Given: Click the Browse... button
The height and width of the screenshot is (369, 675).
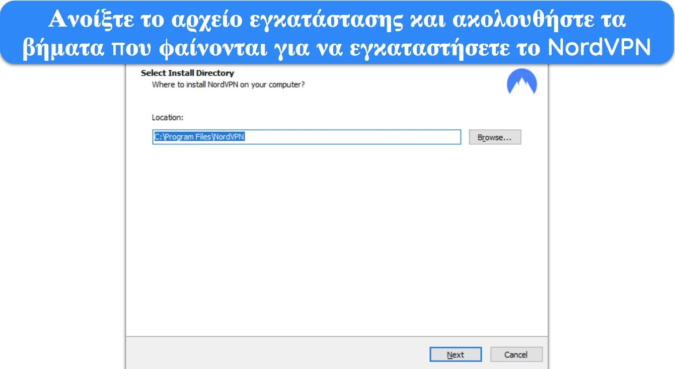Looking at the screenshot, I should (495, 137).
